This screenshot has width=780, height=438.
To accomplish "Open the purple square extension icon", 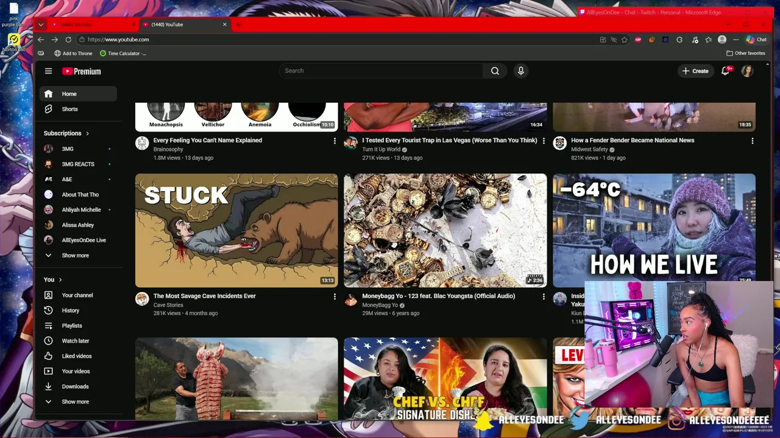I will [665, 40].
